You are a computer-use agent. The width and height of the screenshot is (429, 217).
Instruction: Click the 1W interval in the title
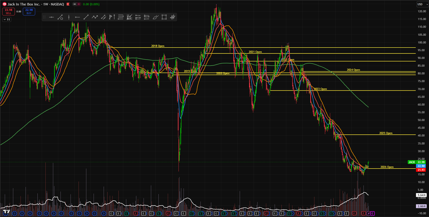(46, 4)
